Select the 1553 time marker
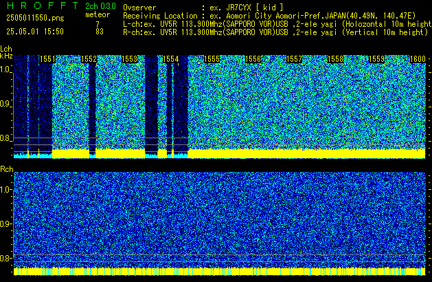The height and width of the screenshot is (282, 432). (130, 59)
